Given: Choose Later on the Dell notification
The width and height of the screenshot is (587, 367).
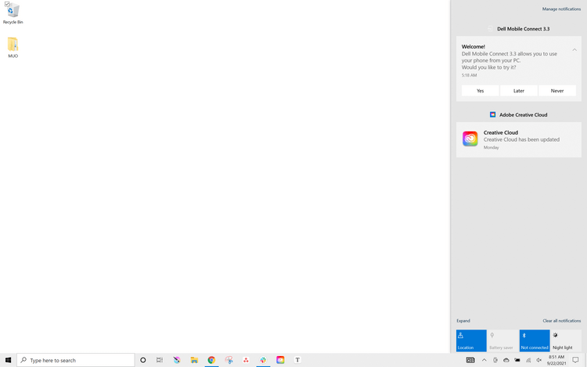Looking at the screenshot, I should (x=519, y=91).
